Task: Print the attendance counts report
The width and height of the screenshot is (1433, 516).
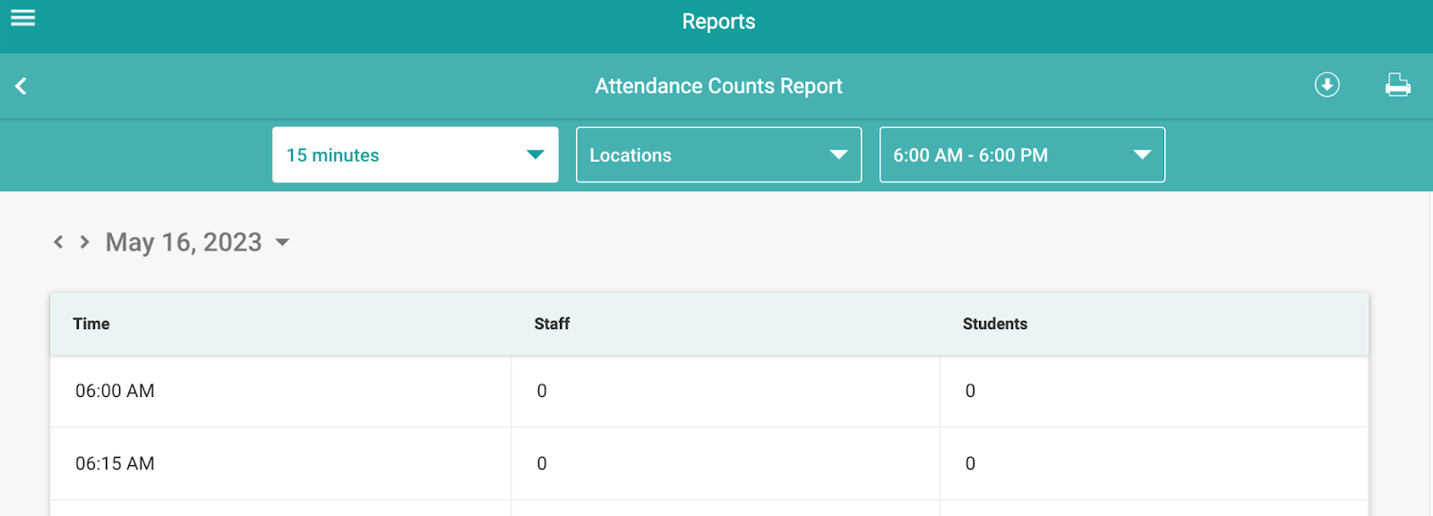Action: point(1397,85)
